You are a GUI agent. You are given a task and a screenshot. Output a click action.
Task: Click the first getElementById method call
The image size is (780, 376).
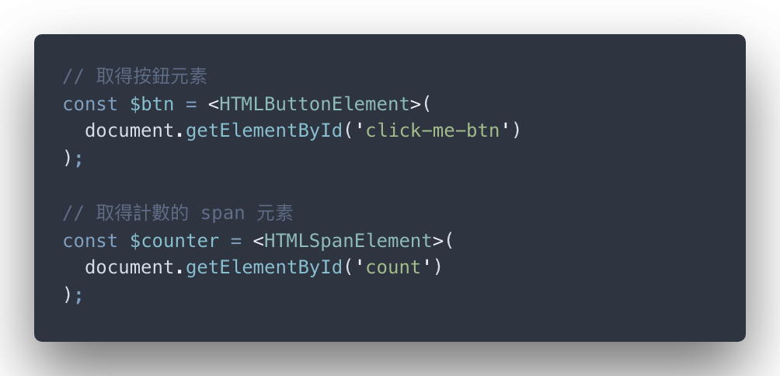264,131
